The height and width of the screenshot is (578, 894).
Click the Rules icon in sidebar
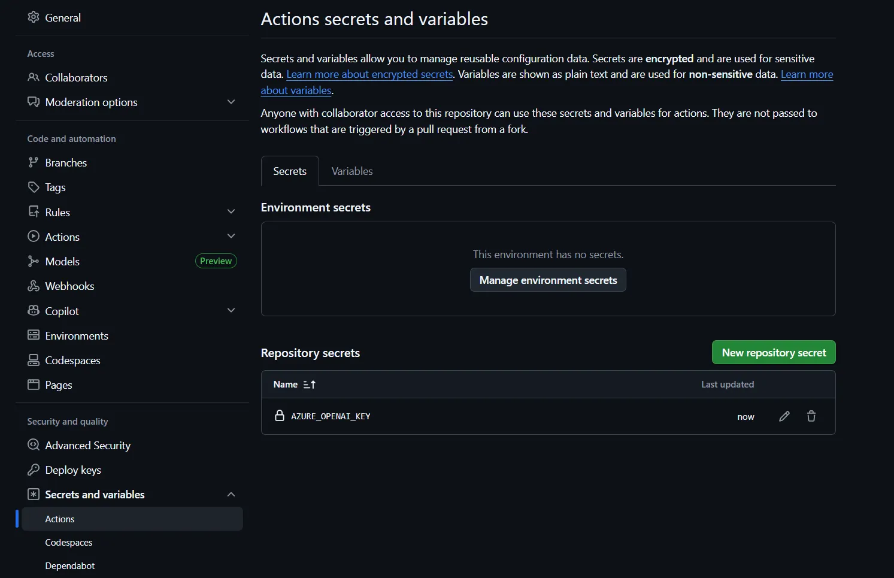(x=34, y=212)
